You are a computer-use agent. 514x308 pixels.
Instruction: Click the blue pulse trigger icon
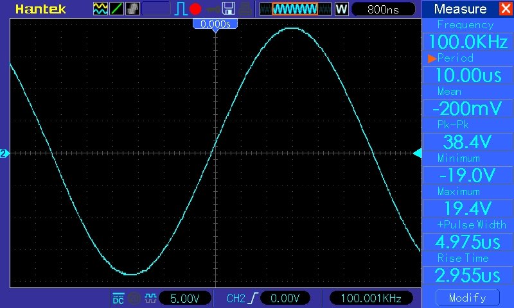(181, 9)
